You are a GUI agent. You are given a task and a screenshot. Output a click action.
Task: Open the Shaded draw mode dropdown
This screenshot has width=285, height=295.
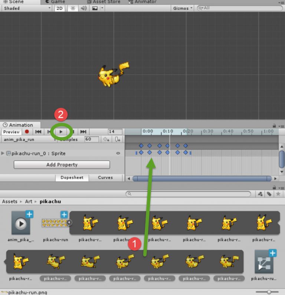27,8
